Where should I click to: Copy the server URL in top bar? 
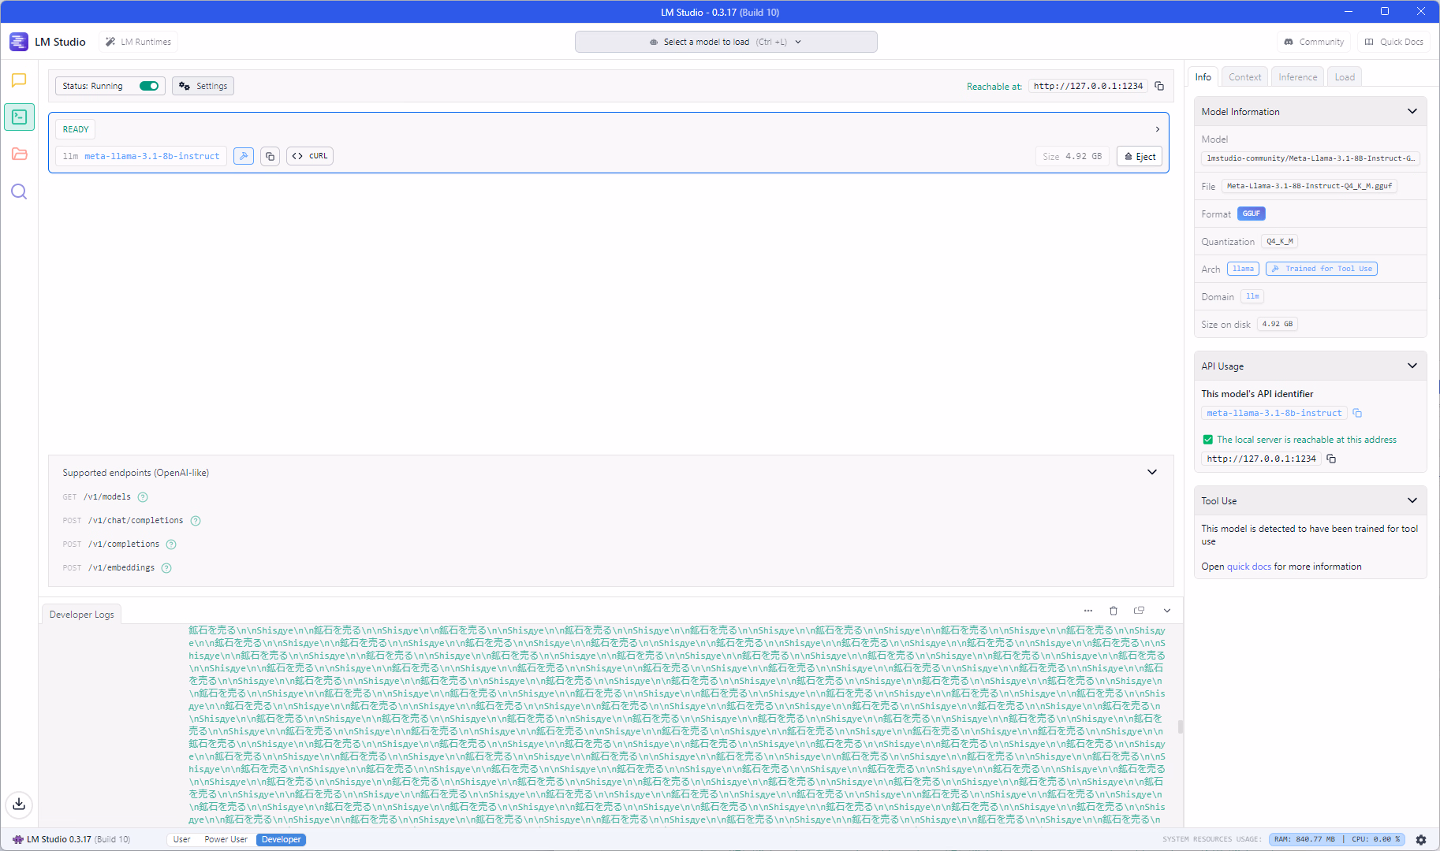coord(1159,86)
